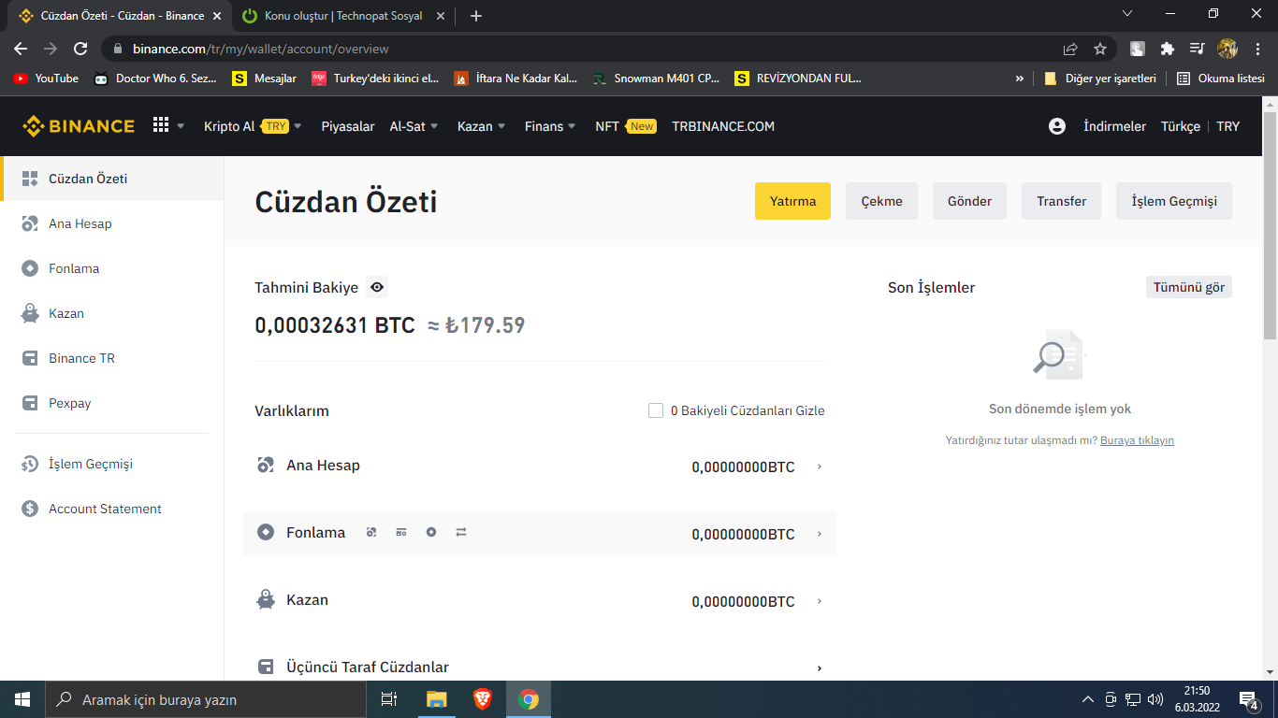This screenshot has width=1278, height=718.
Task: Hide balance using the eye icon
Action: tap(377, 287)
